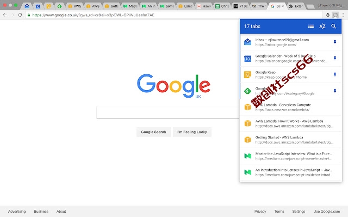Switch to pinned Feedly browser tab
Image resolution: width=348 pixels, height=217 pixels.
point(59,6)
